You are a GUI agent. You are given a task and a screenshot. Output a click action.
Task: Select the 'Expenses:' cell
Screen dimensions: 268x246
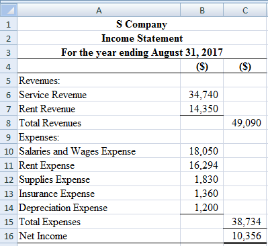(99, 137)
